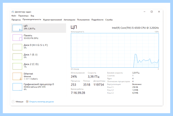
Task: Select the Службы tab
Action: (x=109, y=20)
